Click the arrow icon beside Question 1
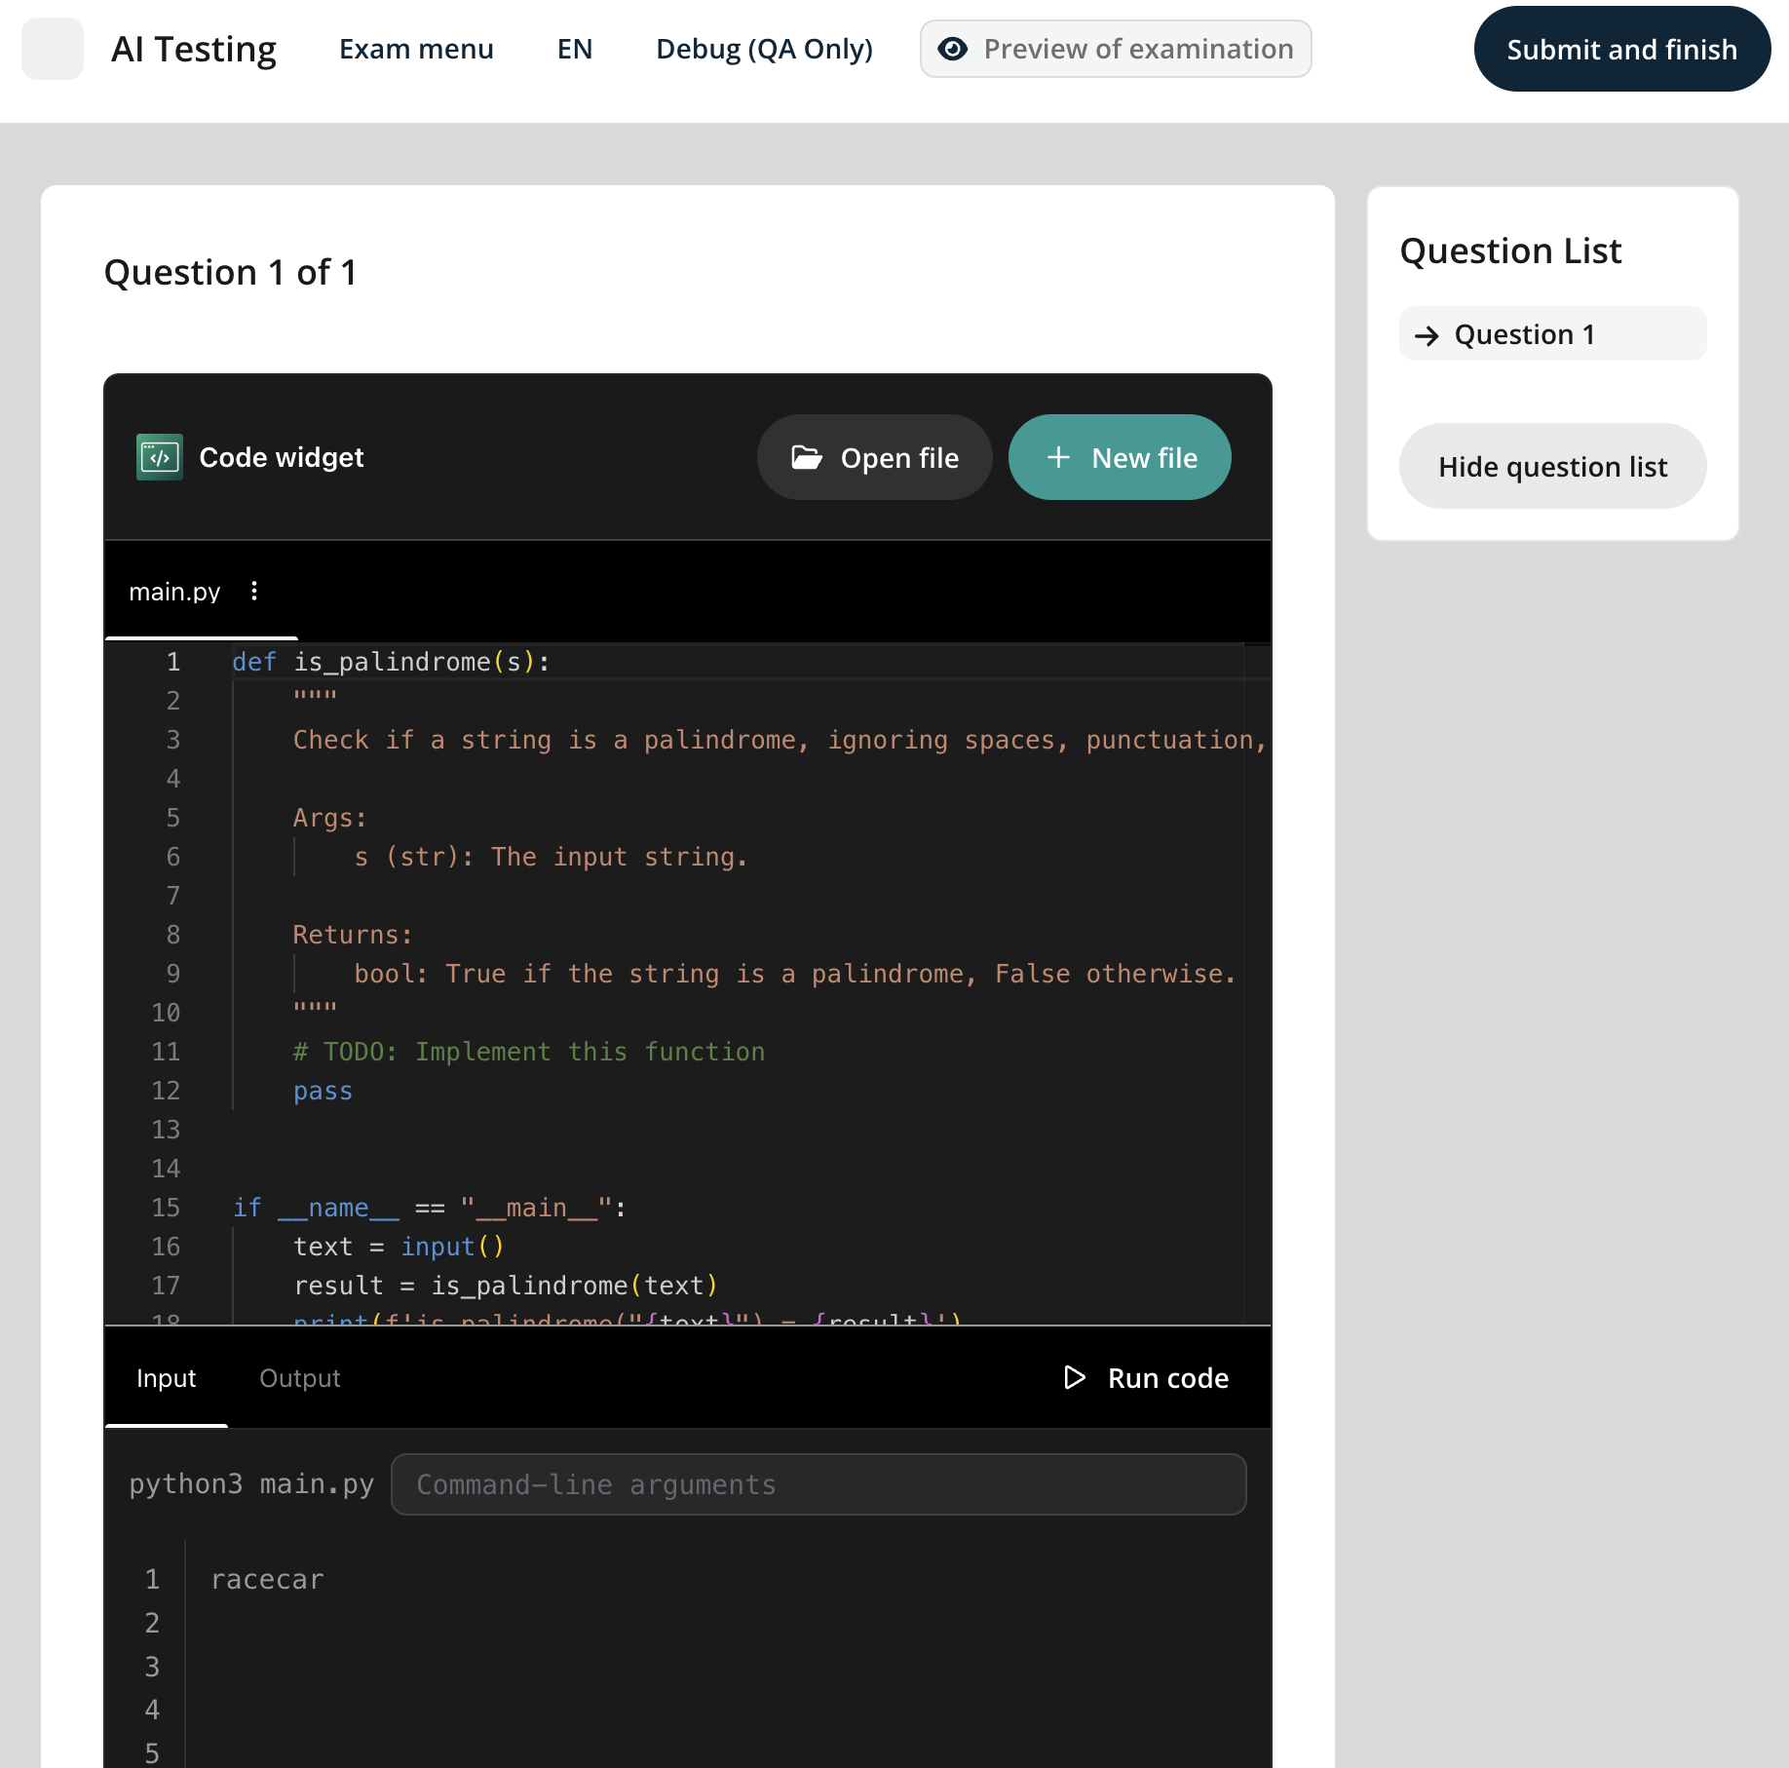This screenshot has width=1789, height=1768. pos(1427,335)
